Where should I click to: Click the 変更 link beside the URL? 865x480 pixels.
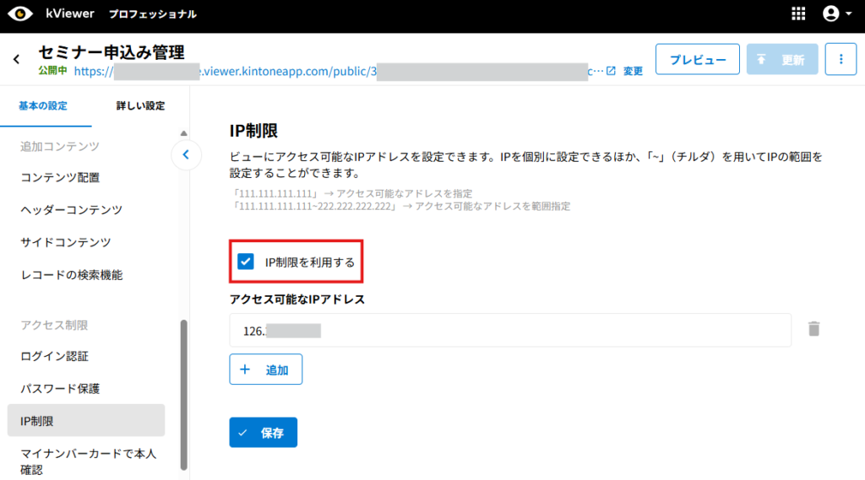[633, 72]
